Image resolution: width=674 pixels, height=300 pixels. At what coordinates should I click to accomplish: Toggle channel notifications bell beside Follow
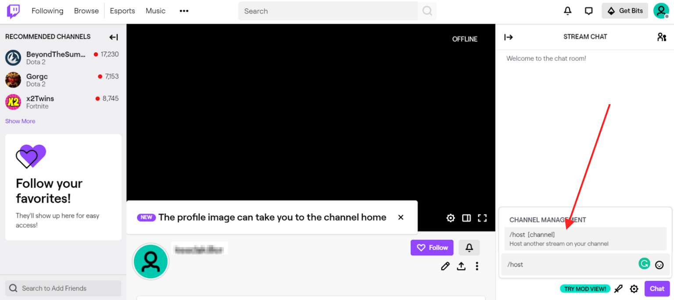point(469,248)
